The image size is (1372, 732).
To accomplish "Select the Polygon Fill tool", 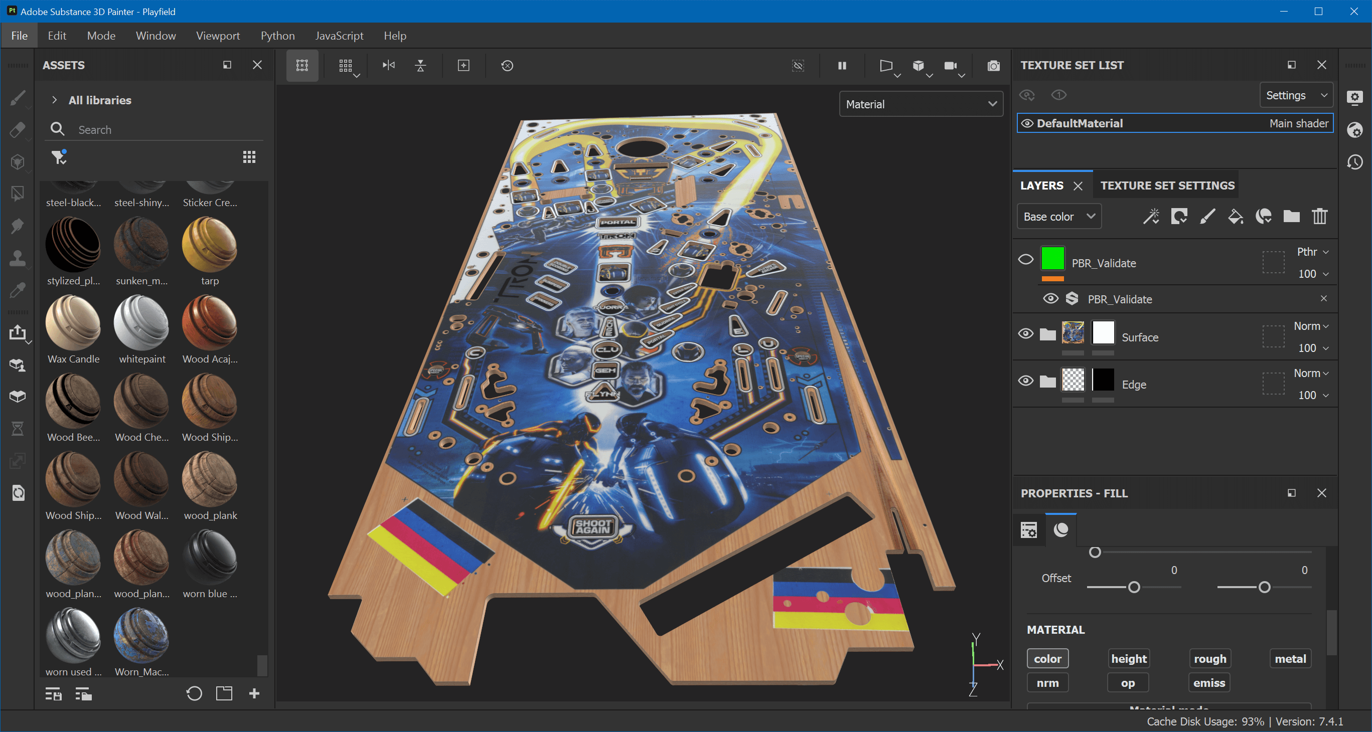I will click(x=18, y=194).
